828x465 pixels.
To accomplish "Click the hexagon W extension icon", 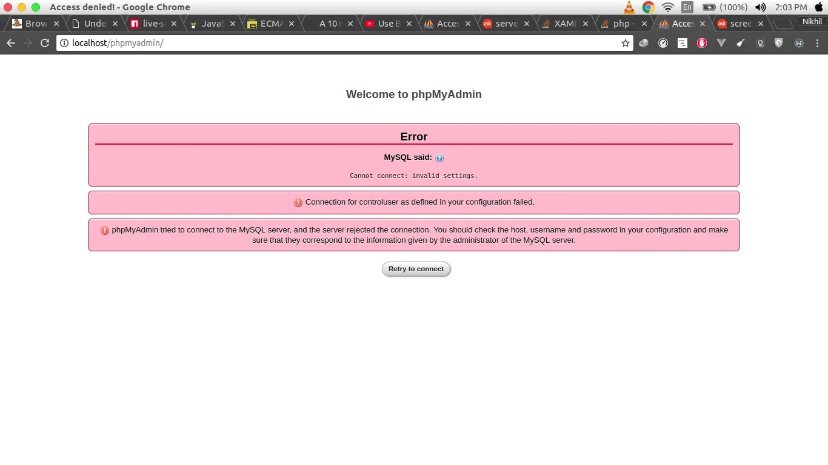I will coord(799,43).
